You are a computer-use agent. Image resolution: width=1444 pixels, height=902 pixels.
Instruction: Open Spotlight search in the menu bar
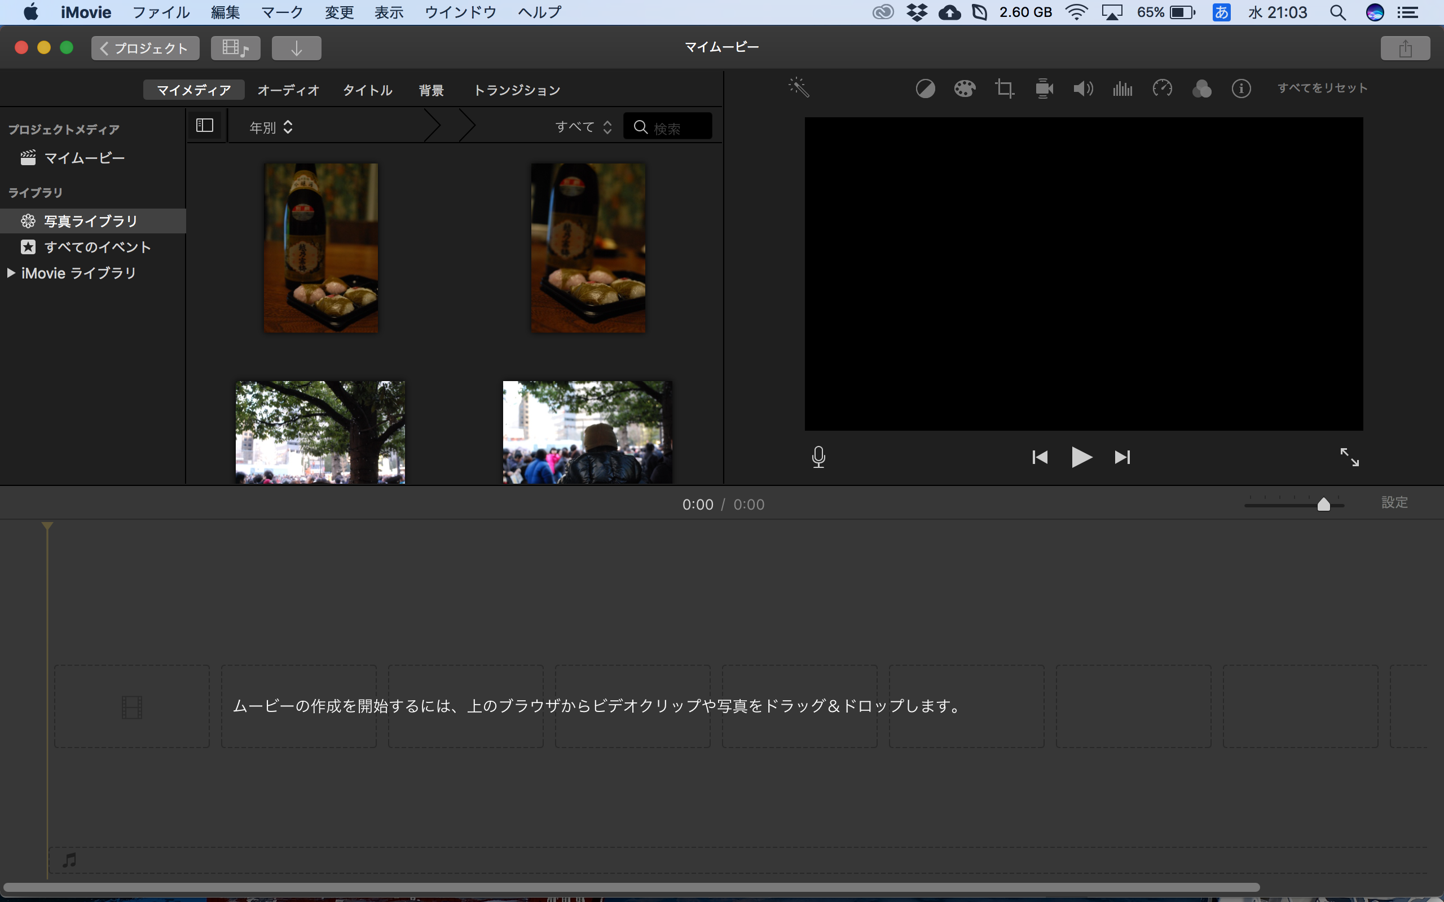point(1338,12)
